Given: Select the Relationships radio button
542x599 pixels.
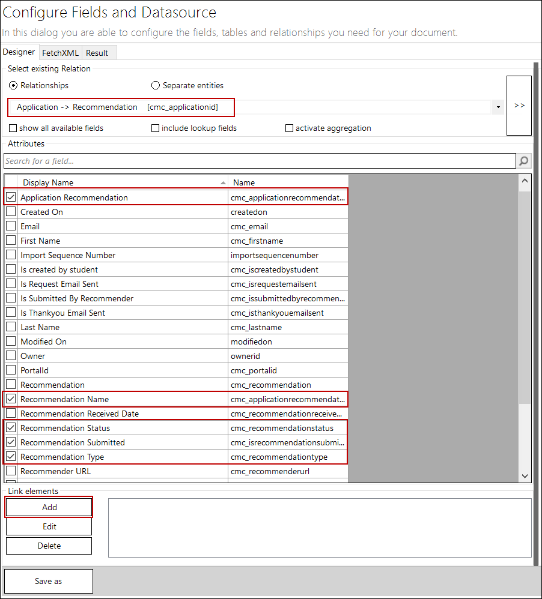Looking at the screenshot, I should 14,86.
